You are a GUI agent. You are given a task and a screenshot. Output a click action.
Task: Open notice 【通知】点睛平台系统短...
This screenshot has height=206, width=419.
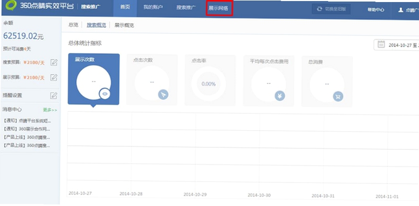(27, 121)
